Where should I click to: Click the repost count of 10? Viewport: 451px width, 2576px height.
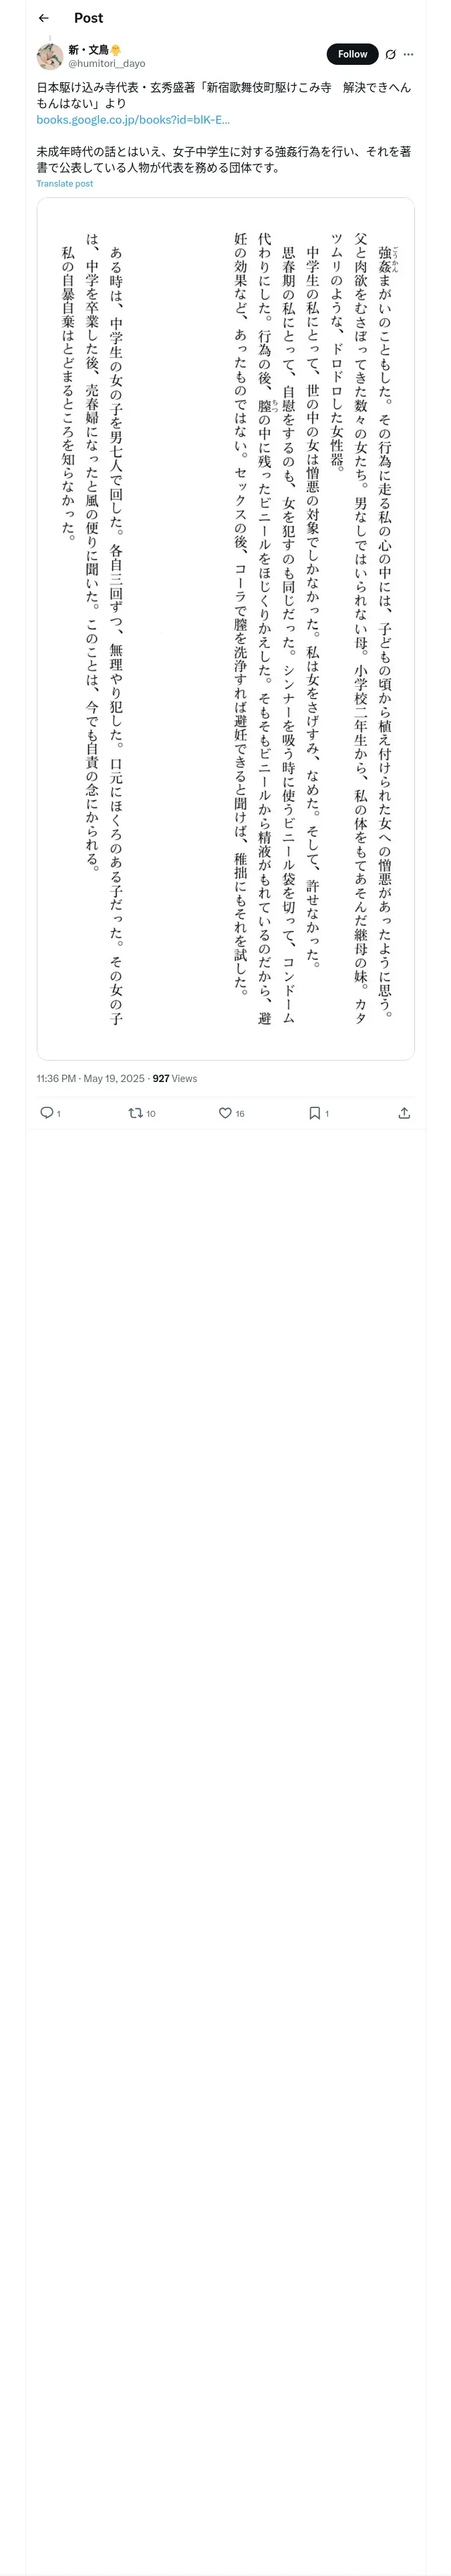coord(151,1114)
